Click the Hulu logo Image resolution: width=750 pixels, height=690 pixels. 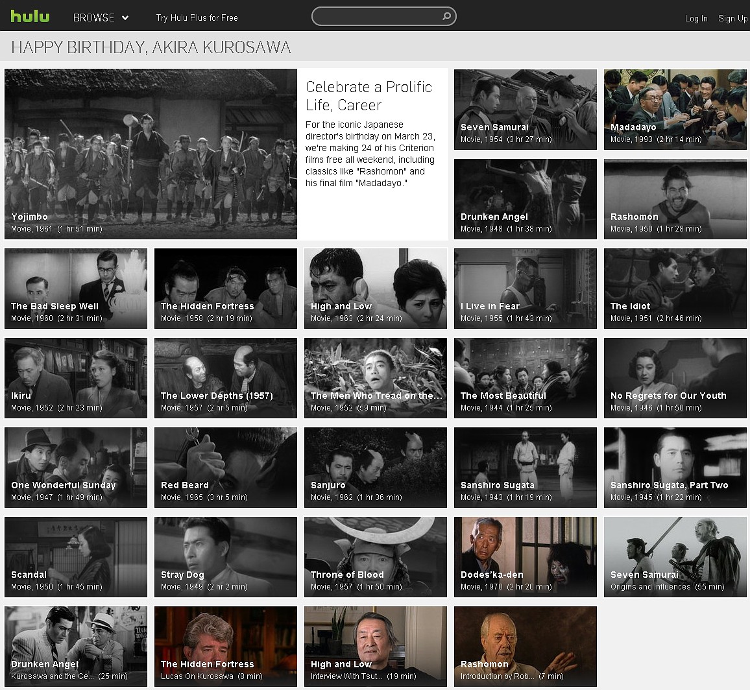tap(30, 17)
